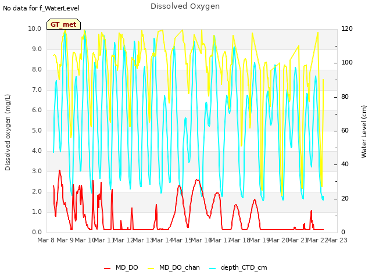Click the GT_met annotation label
This screenshot has height=279, width=372.
pyautogui.click(x=63, y=24)
